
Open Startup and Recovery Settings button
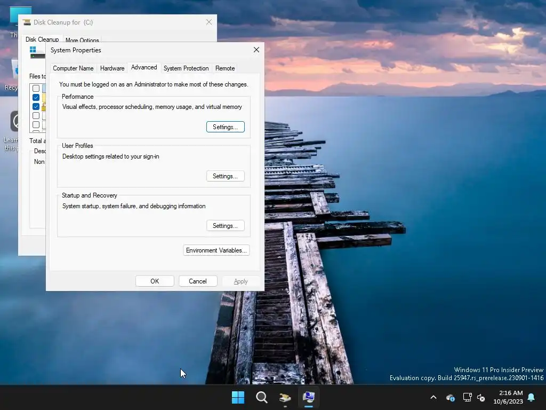pos(226,226)
